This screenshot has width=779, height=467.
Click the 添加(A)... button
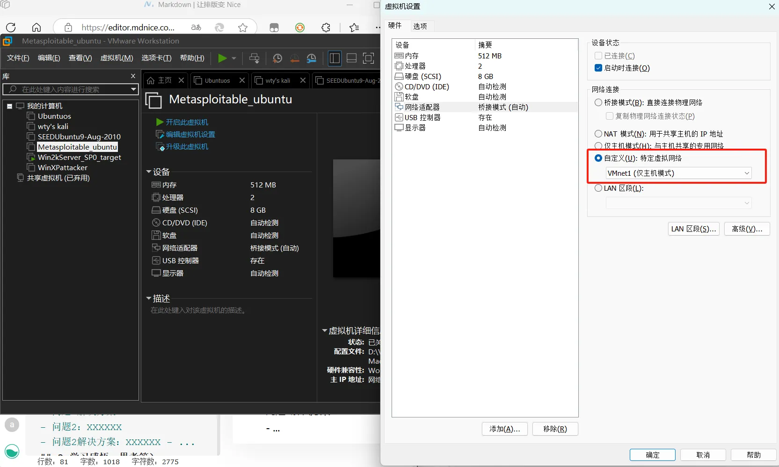tap(504, 429)
